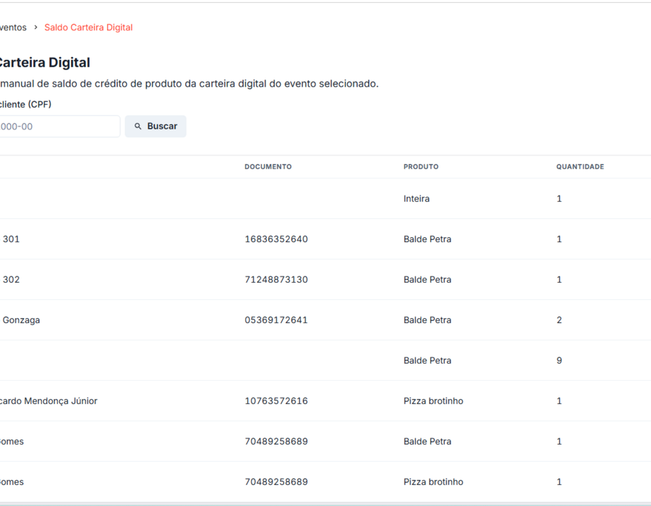This screenshot has width=651, height=506.
Task: Click Balde Petra in the 71248873130 row
Action: [x=427, y=280]
